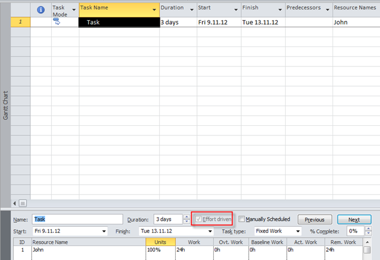Select the Units column header
The image size is (380, 260).
pos(160,242)
